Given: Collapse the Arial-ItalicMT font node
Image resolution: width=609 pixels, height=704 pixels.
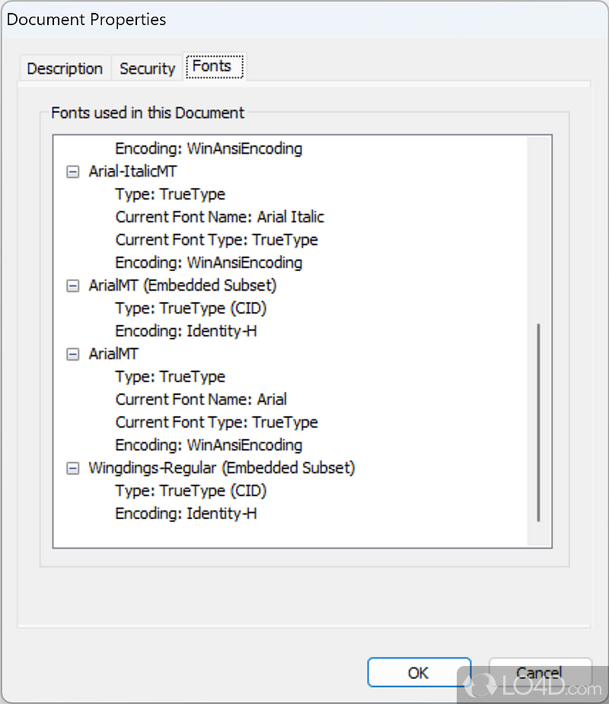Looking at the screenshot, I should pyautogui.click(x=73, y=171).
